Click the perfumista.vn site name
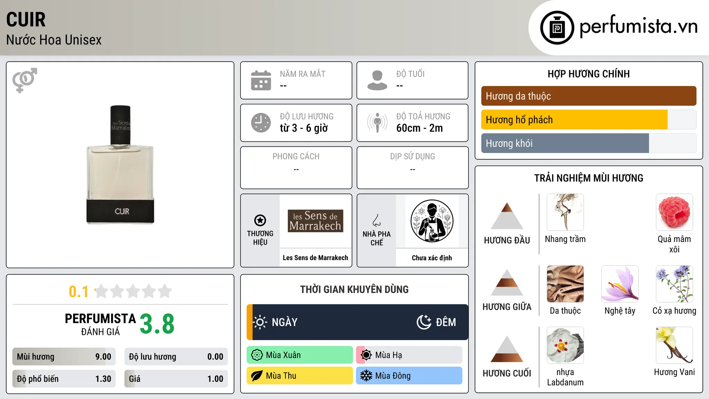This screenshot has width=709, height=399. coord(638,26)
